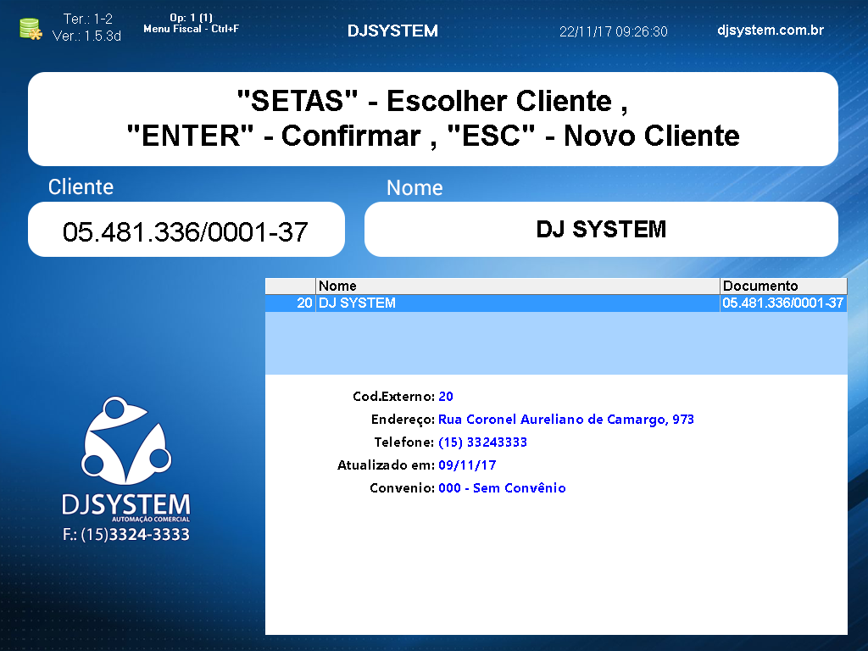Click the Cliente label above the document field
The image size is (868, 651).
[x=81, y=187]
